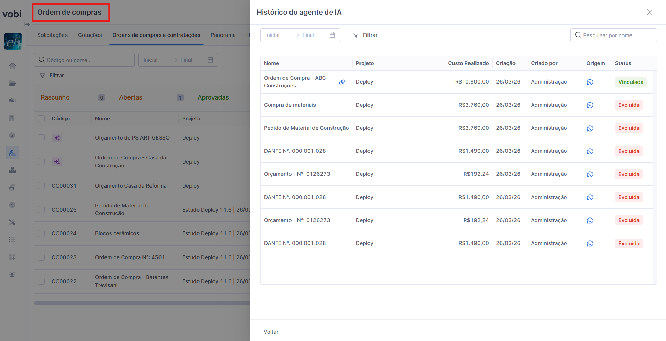
Task: Open the wrench and screwdriver sidebar icon
Action: click(12, 222)
